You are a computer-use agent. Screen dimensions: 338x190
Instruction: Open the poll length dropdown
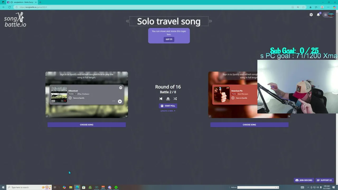(x=168, y=111)
